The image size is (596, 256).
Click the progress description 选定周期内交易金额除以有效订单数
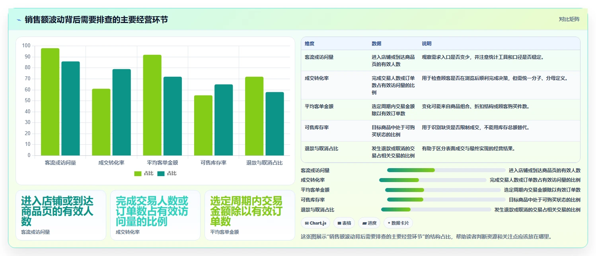click(x=542, y=190)
